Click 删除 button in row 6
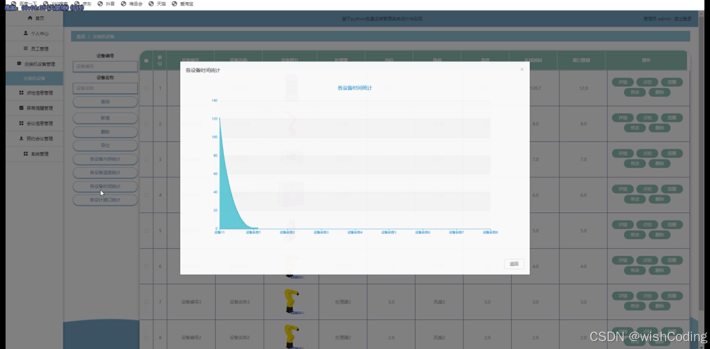Image resolution: width=710 pixels, height=349 pixels. (660, 271)
